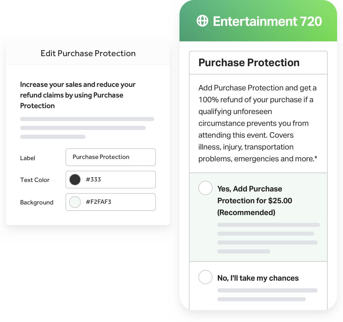
Task: Select the empty radio circle next to Yes option
Action: tap(205, 188)
